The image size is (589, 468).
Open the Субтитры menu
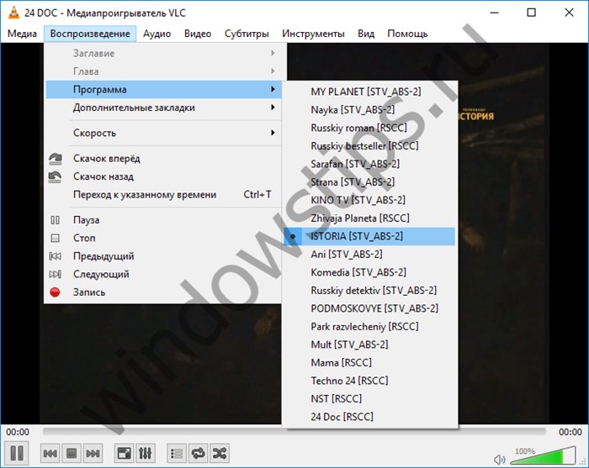coord(247,34)
